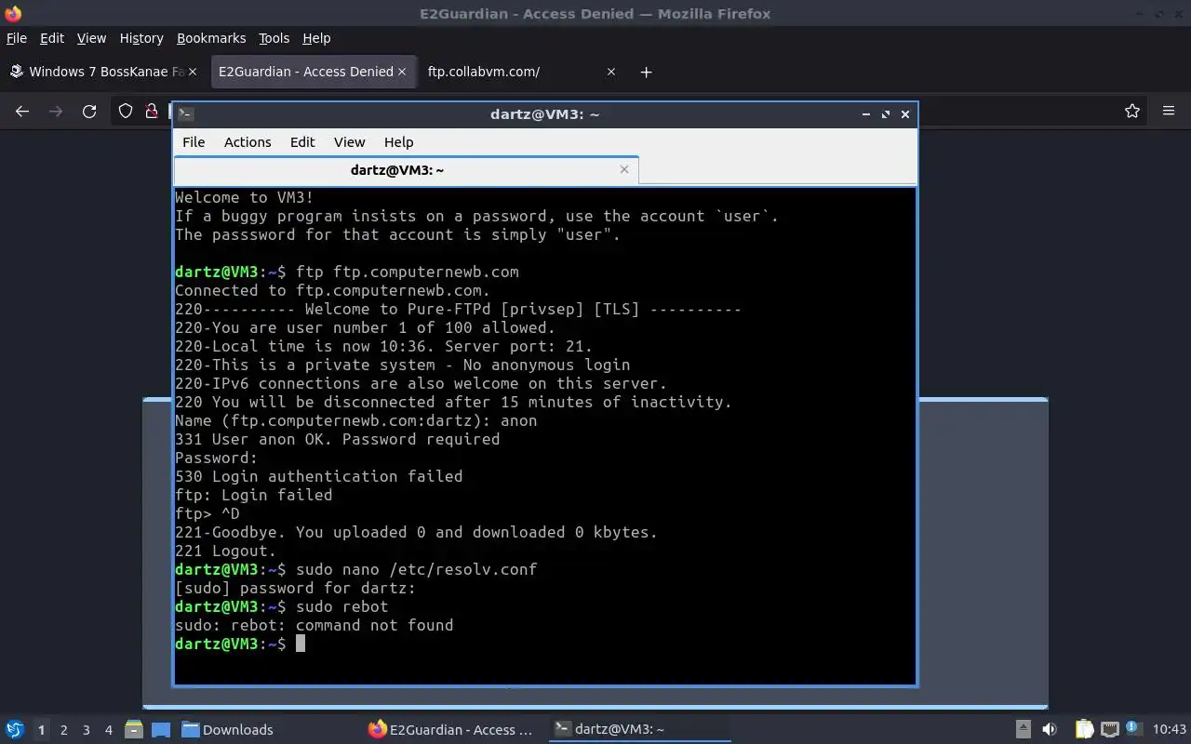Open terminal Help menu

(398, 142)
